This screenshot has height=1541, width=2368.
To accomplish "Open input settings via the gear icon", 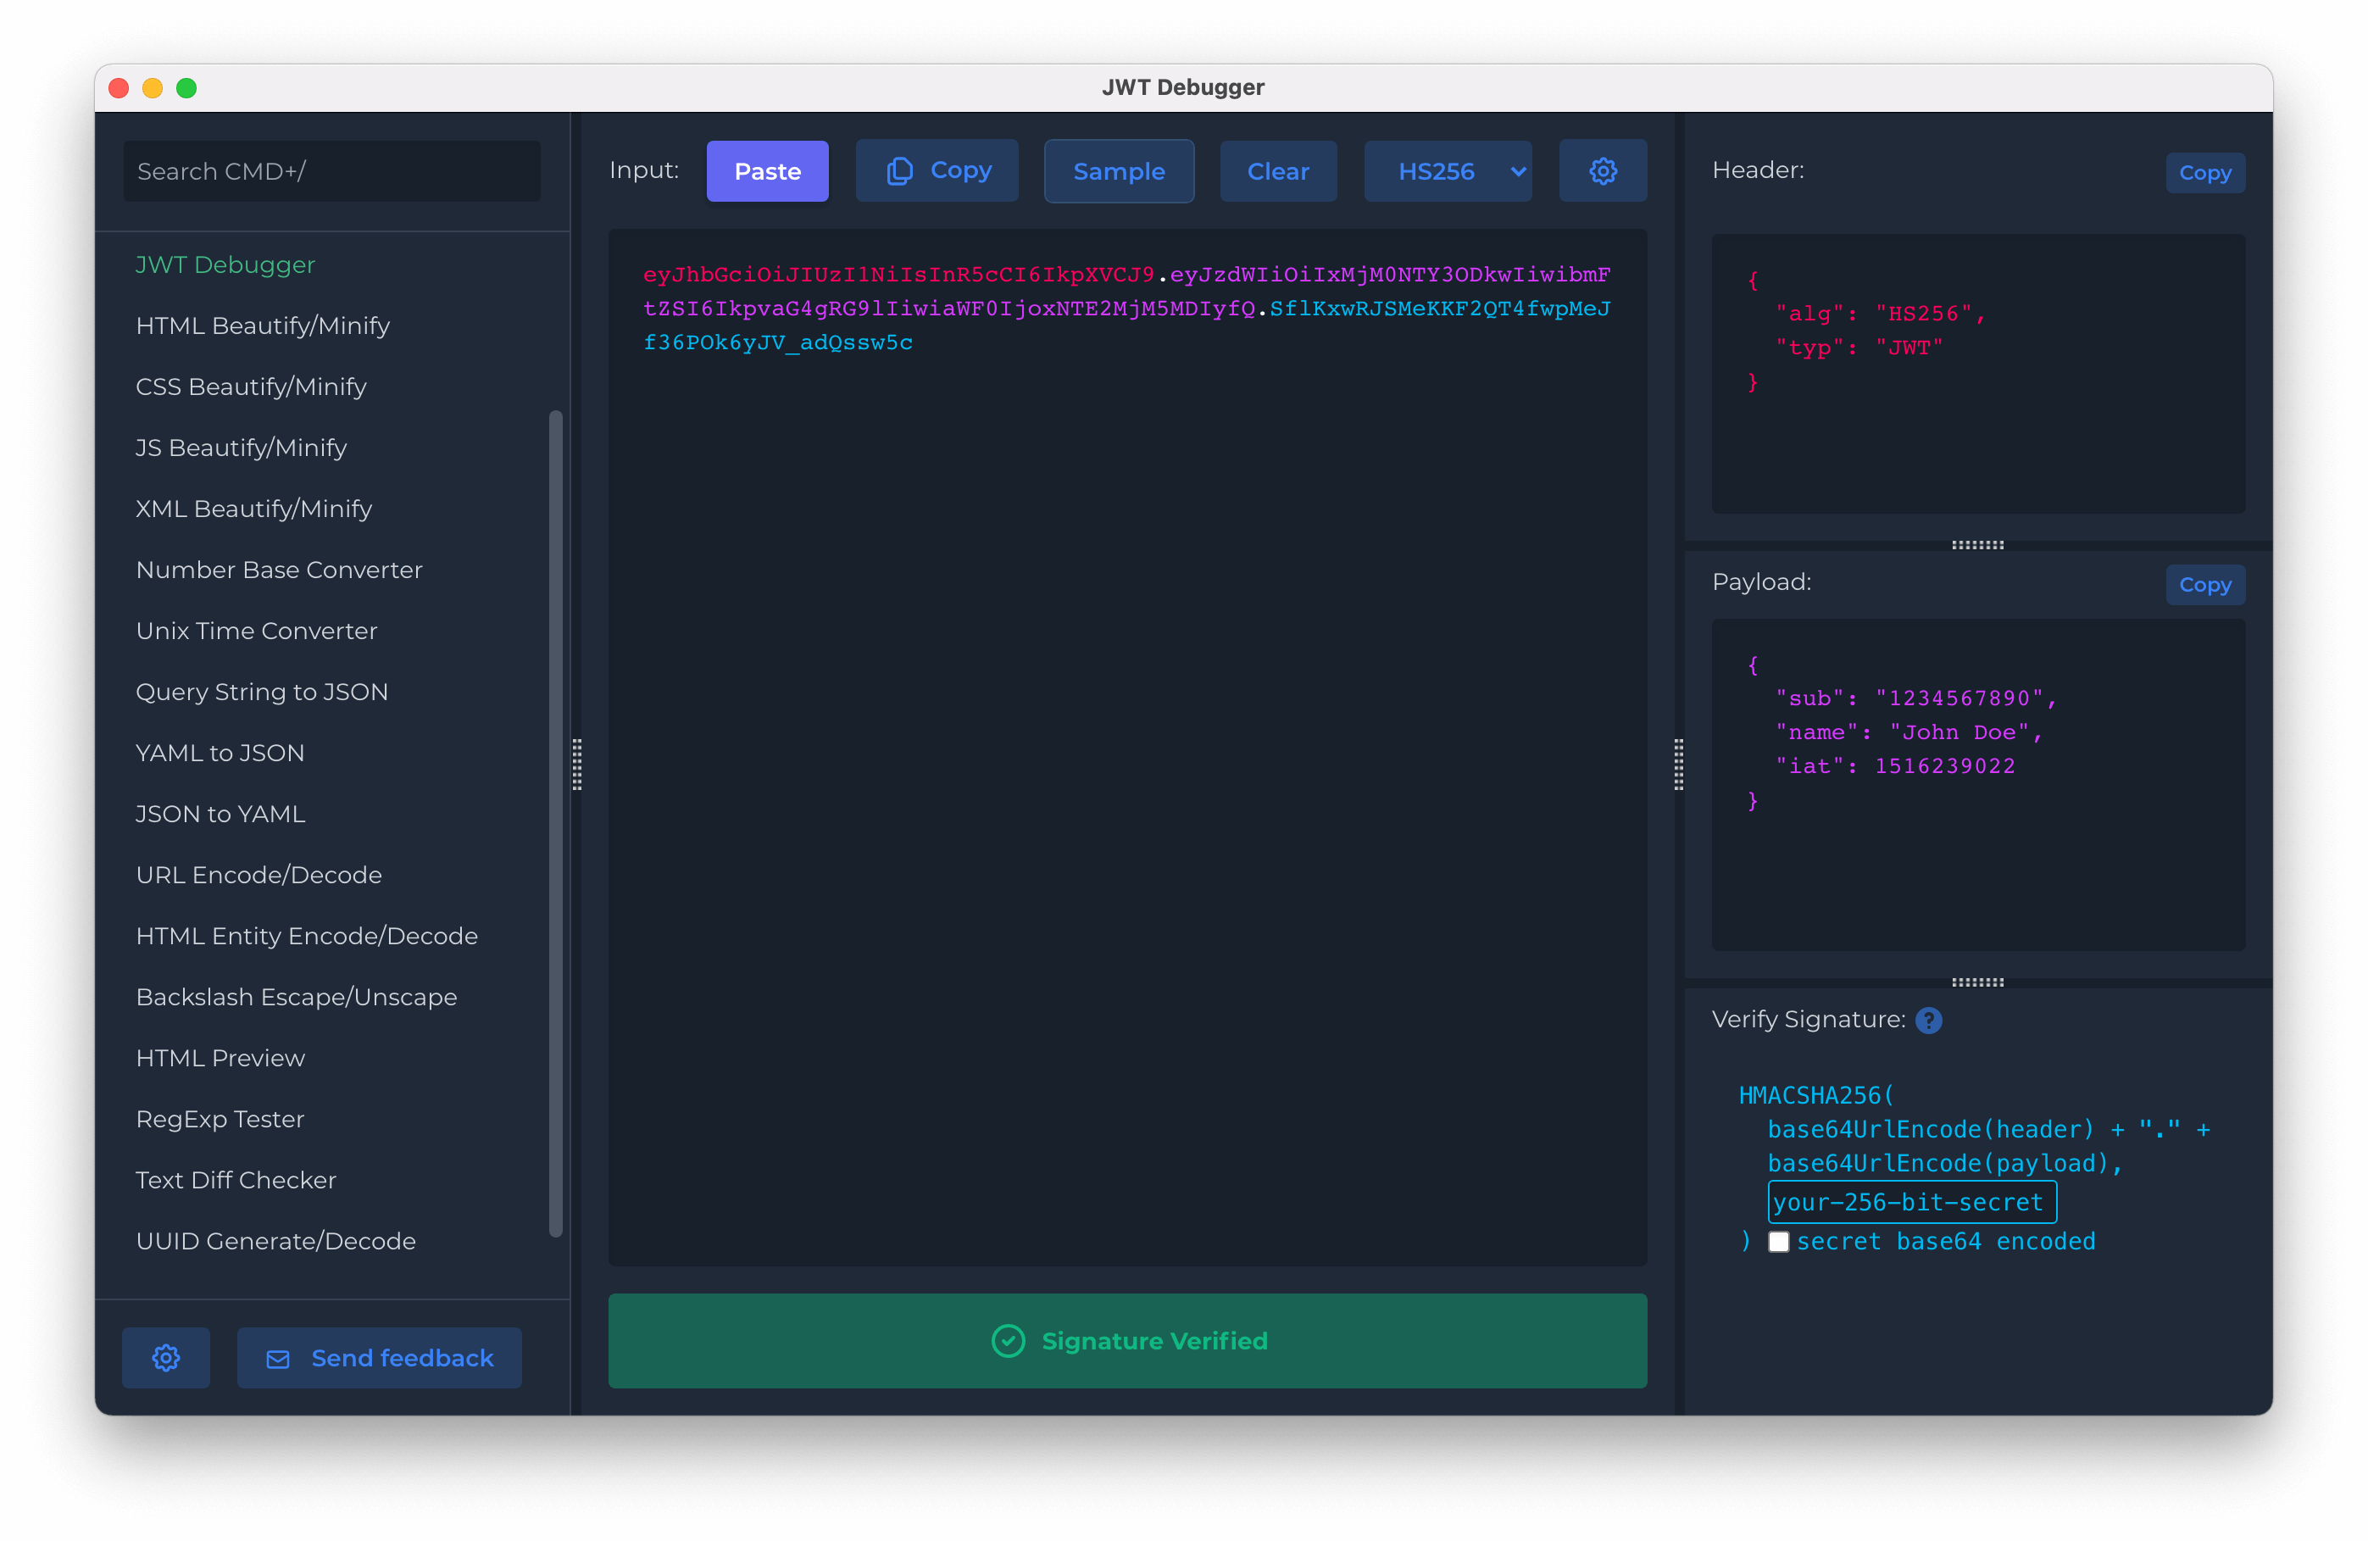I will pos(1603,170).
